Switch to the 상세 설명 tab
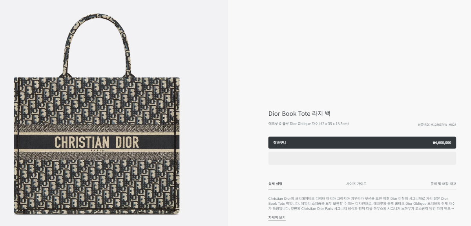Viewport: 471px width, 226px height. pyautogui.click(x=275, y=184)
